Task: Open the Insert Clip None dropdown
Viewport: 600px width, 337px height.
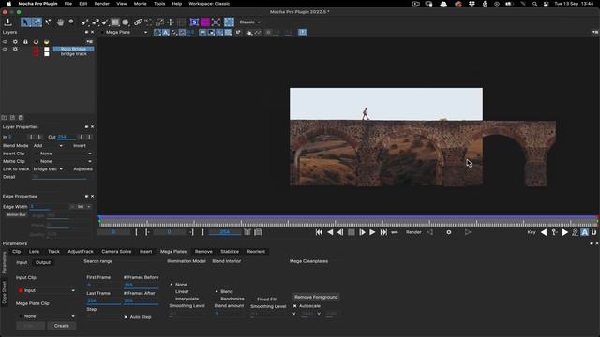Action: 63,154
